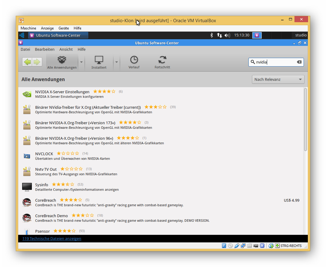This screenshot has width=326, height=267.
Task: Open the VirtualBox Maschine menu
Action: click(x=29, y=28)
